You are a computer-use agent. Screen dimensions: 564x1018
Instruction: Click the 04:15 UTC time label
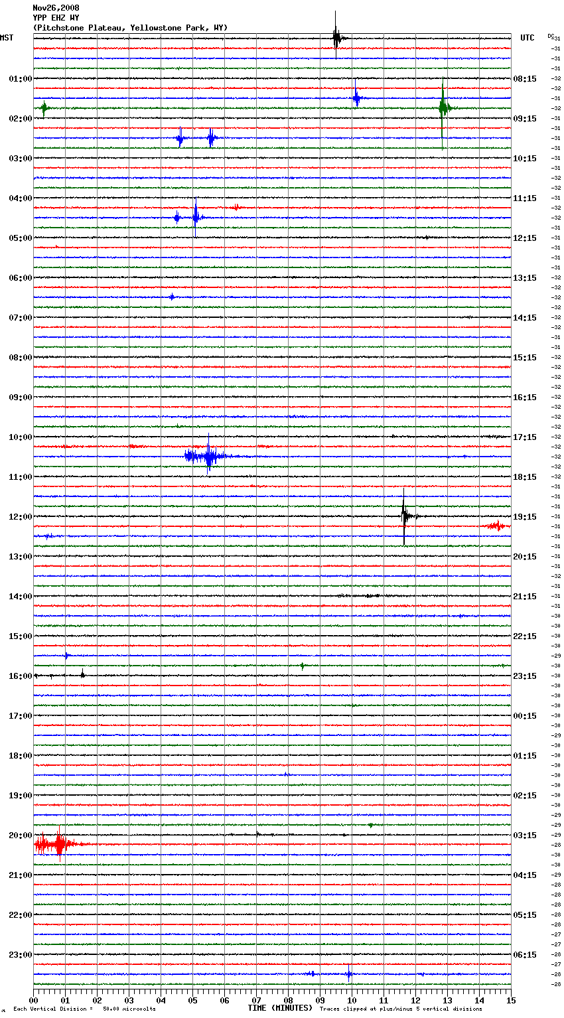tap(525, 875)
